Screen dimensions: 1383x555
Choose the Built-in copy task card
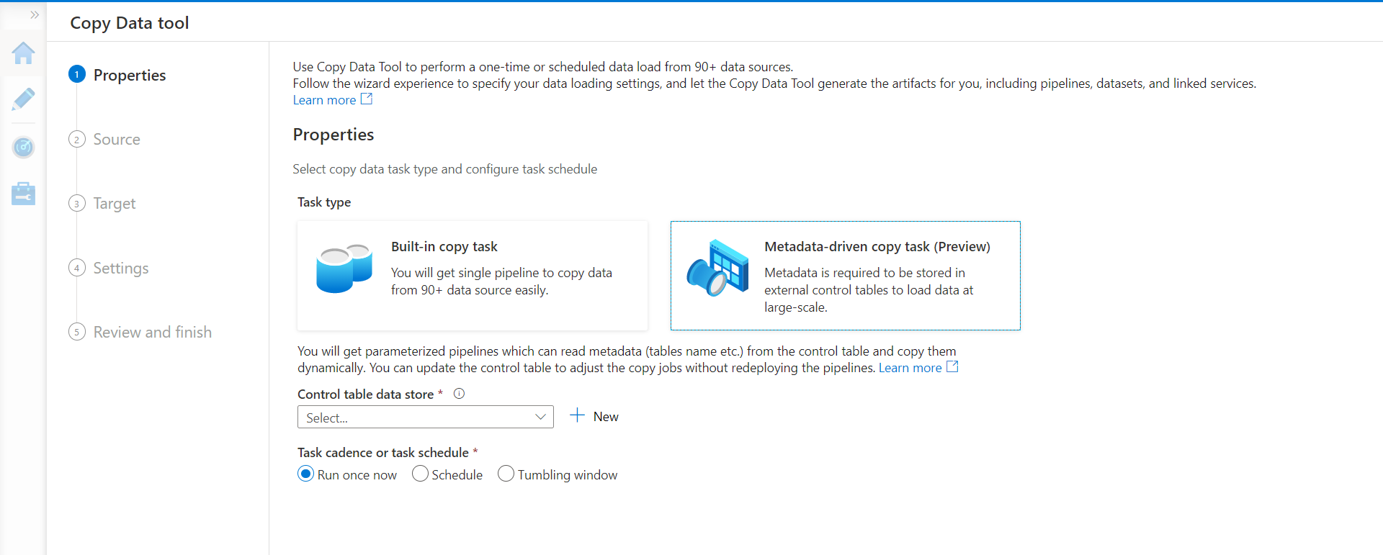point(473,275)
